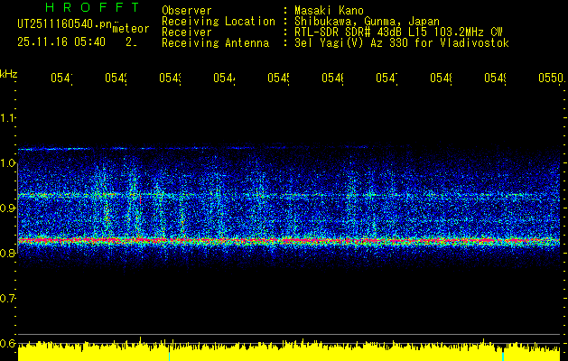Click the 0.9 frequency axis tick
This screenshot has width=568, height=361.
tap(8, 208)
